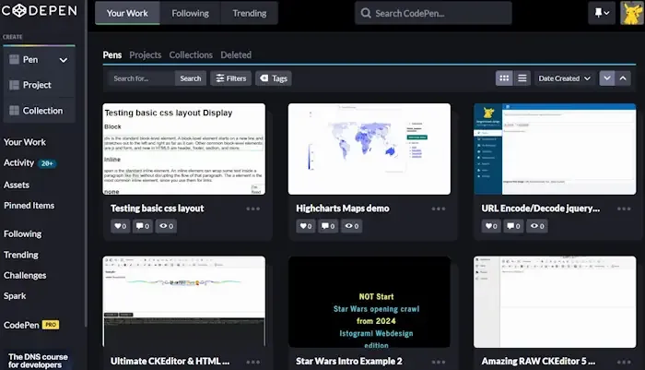Viewport: 645px width, 370px height.
Task: Open the Tags filter
Action: 274,78
